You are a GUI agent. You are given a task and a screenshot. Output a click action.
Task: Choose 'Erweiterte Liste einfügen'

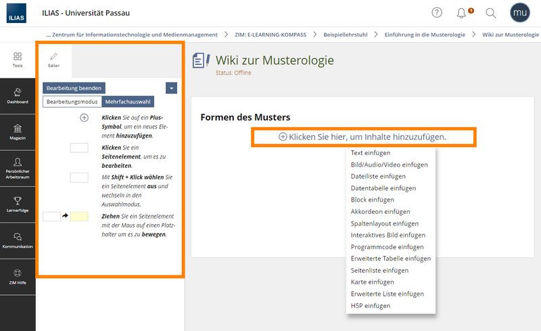[387, 294]
